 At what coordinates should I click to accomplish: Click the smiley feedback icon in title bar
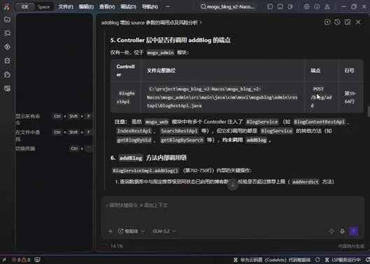317,6
